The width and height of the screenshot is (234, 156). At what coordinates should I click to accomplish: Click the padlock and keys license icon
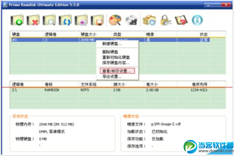pyautogui.click(x=166, y=20)
